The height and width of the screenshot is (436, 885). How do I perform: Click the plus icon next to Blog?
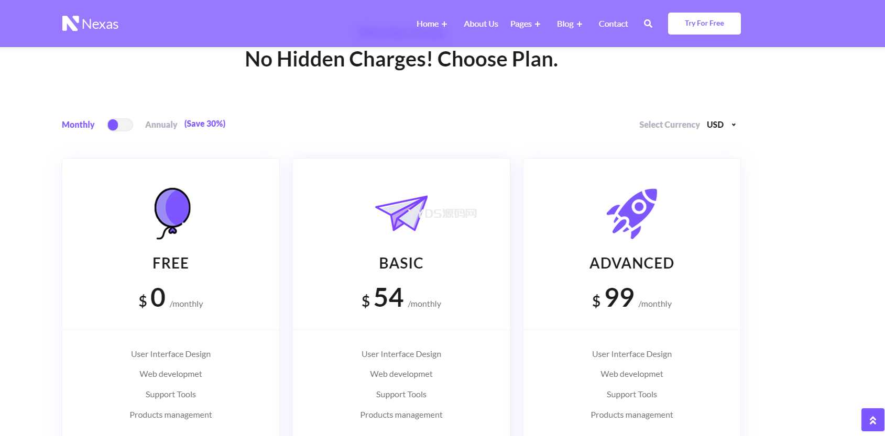pos(580,24)
